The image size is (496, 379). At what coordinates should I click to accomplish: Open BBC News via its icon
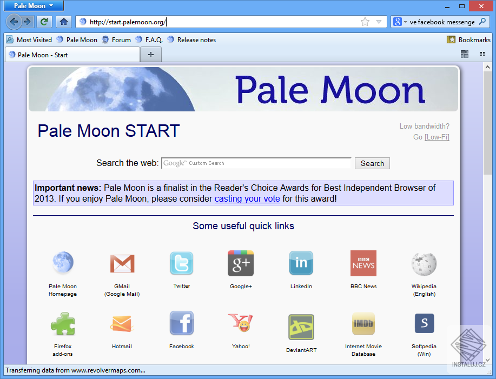click(363, 263)
